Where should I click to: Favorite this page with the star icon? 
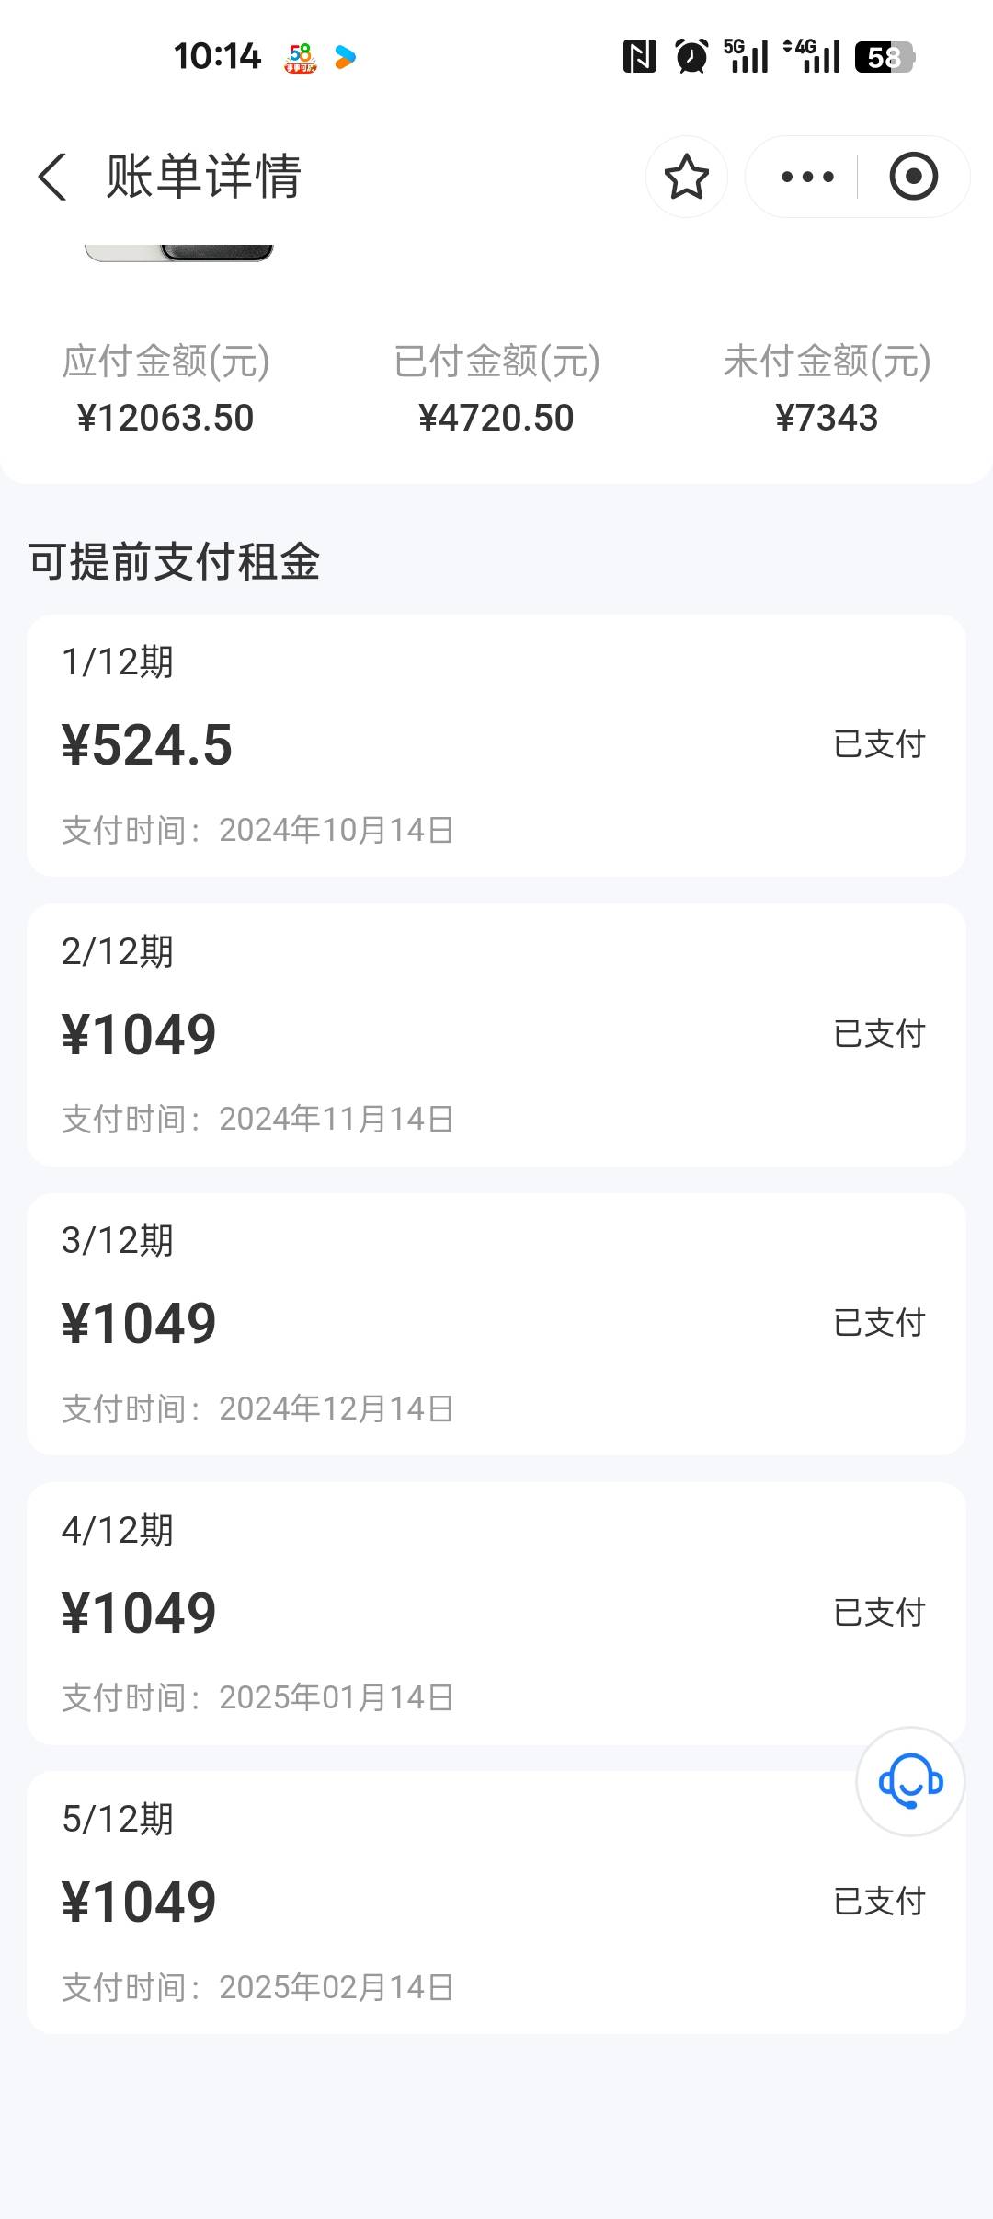coord(686,177)
